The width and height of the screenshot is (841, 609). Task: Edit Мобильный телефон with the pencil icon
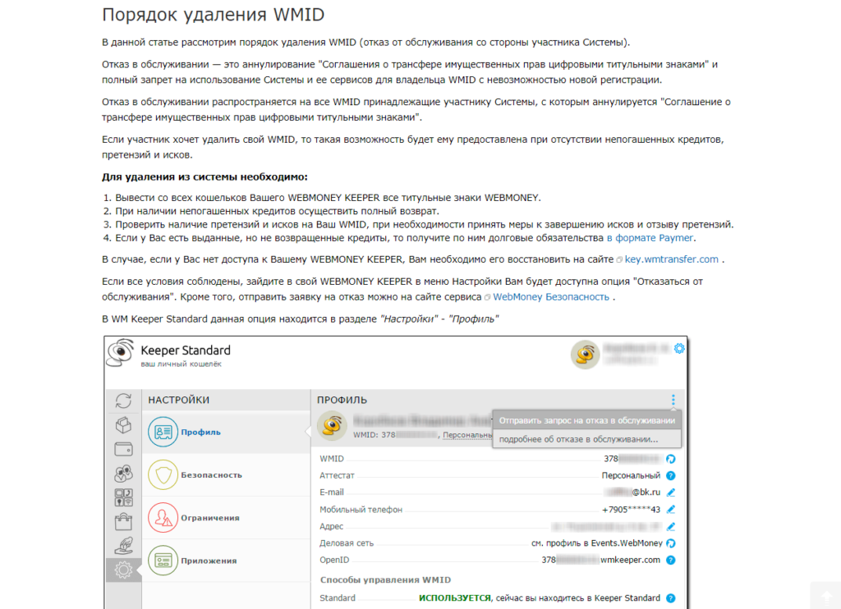(670, 510)
